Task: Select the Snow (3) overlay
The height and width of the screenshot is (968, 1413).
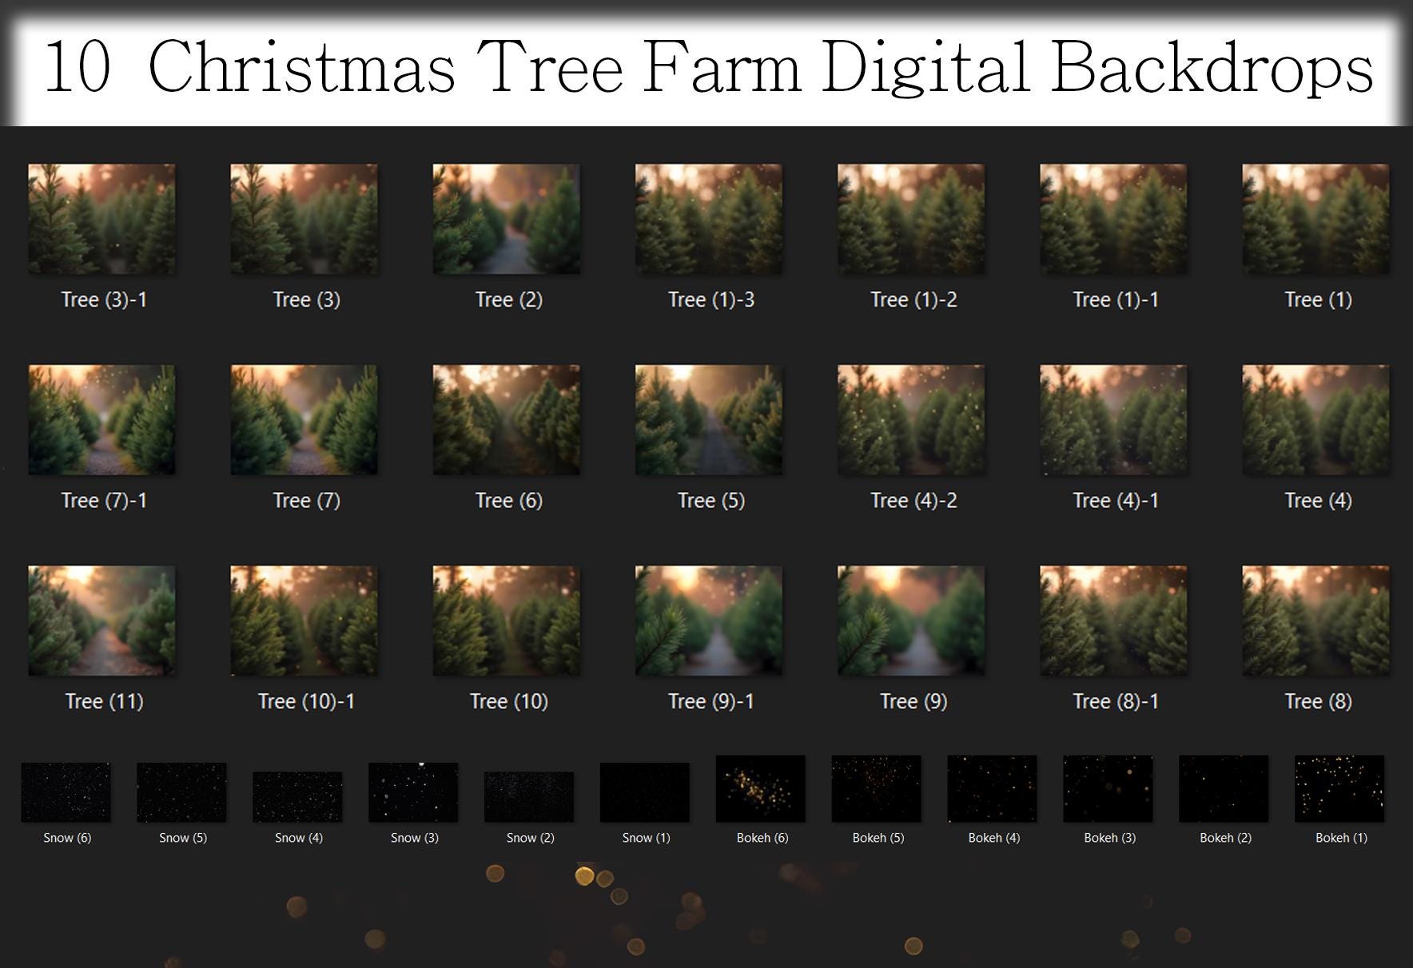Action: [413, 791]
